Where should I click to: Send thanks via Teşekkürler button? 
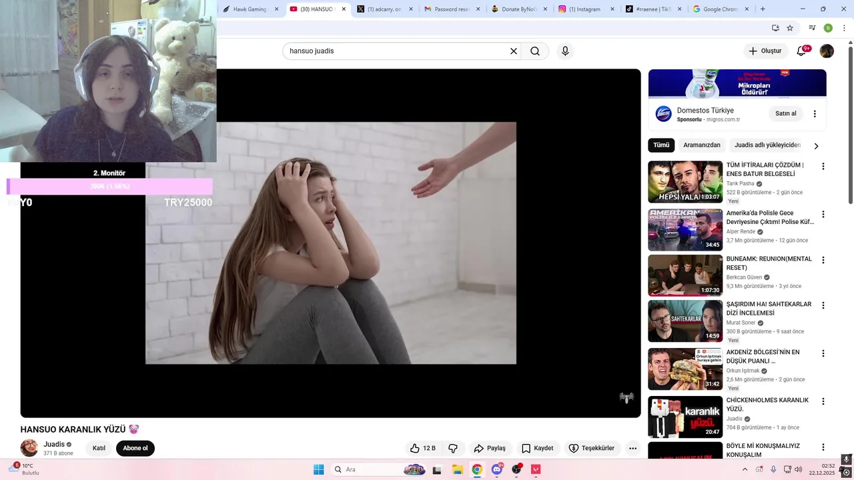tap(591, 448)
